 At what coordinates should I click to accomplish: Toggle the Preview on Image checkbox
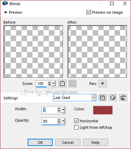coord(89,12)
